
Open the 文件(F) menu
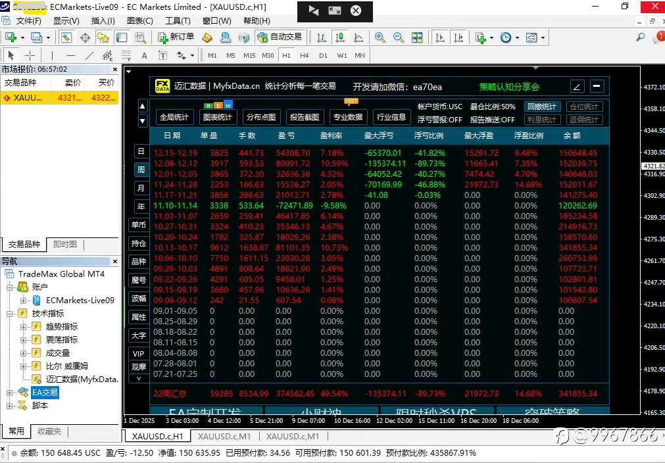[x=28, y=21]
